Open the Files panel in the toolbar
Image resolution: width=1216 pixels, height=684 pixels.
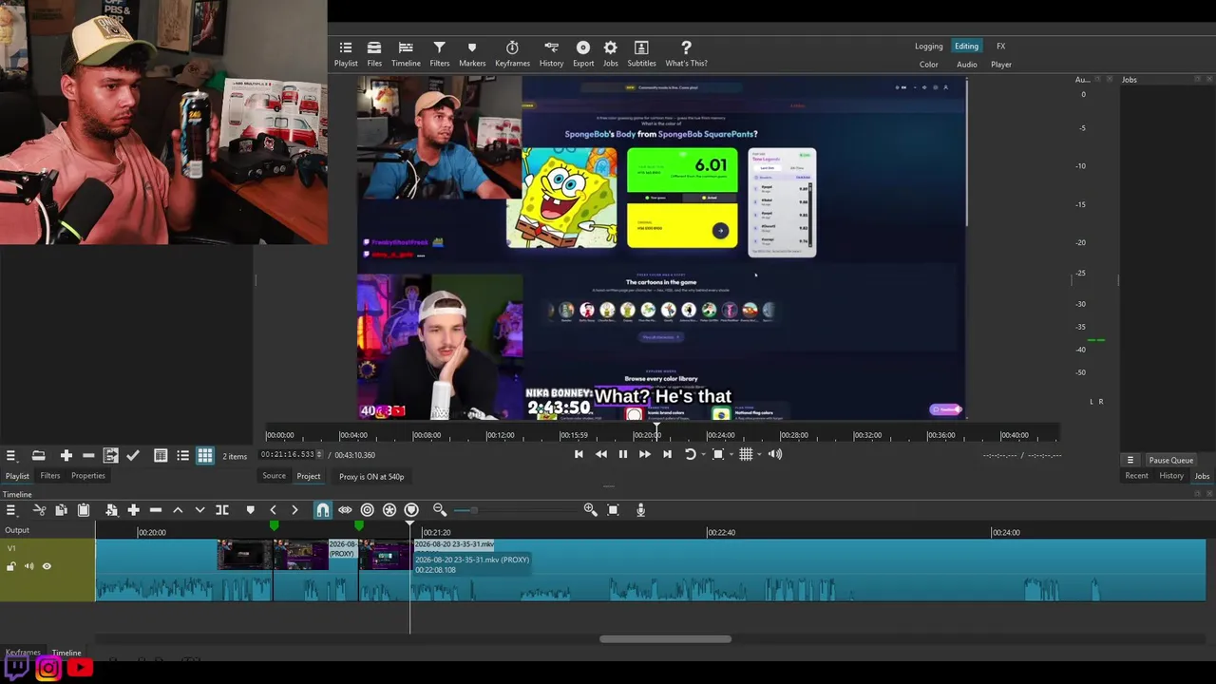[374, 54]
